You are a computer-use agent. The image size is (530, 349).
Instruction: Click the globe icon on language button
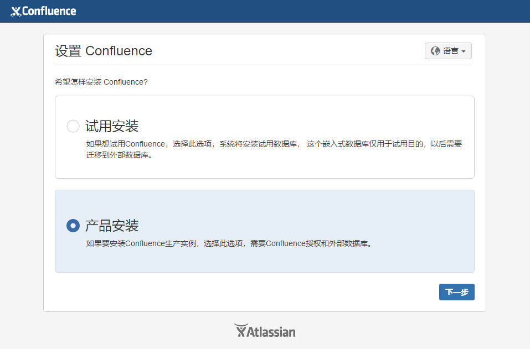pyautogui.click(x=435, y=51)
